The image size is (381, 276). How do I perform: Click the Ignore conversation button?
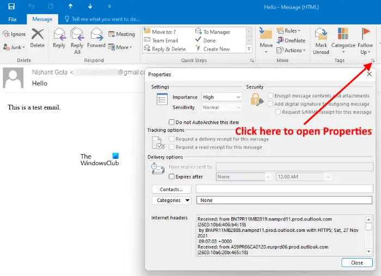(x=14, y=34)
